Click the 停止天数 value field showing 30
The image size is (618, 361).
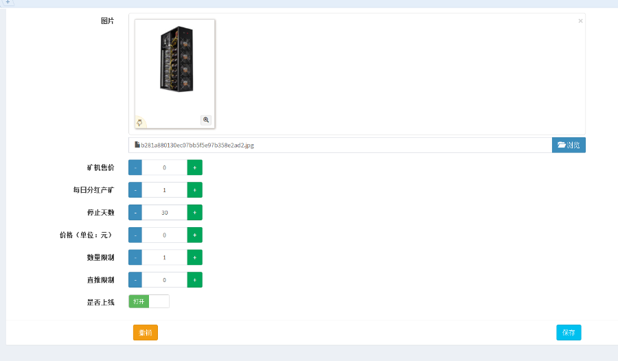(164, 213)
